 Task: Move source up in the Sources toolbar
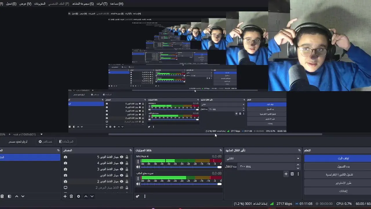[86, 197]
